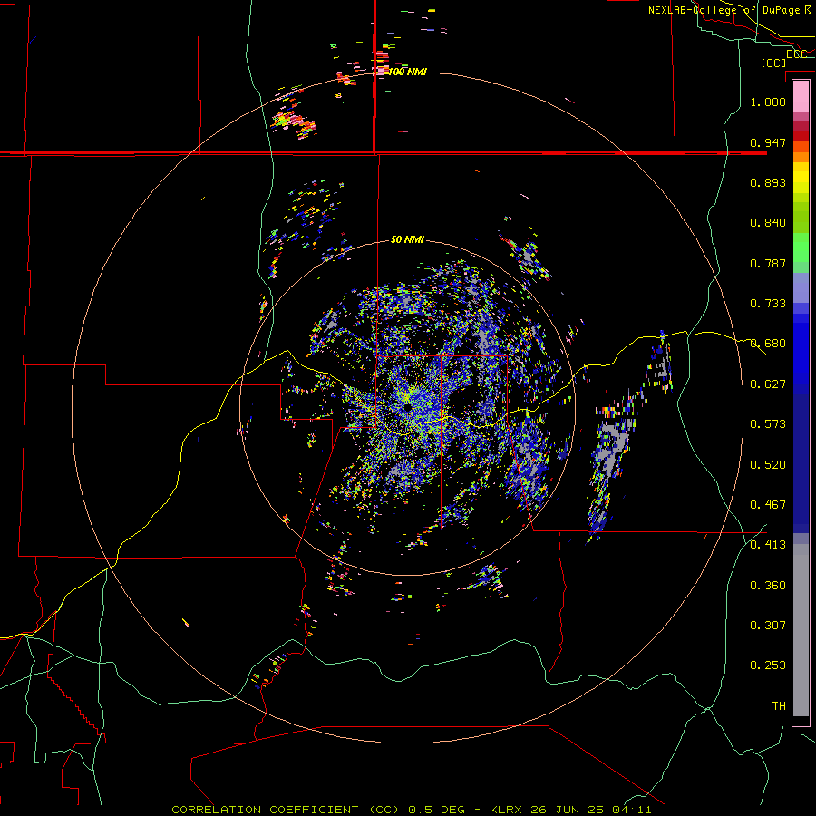This screenshot has height=816, width=816.
Task: Select the 0.680 scale value
Action: 768,344
